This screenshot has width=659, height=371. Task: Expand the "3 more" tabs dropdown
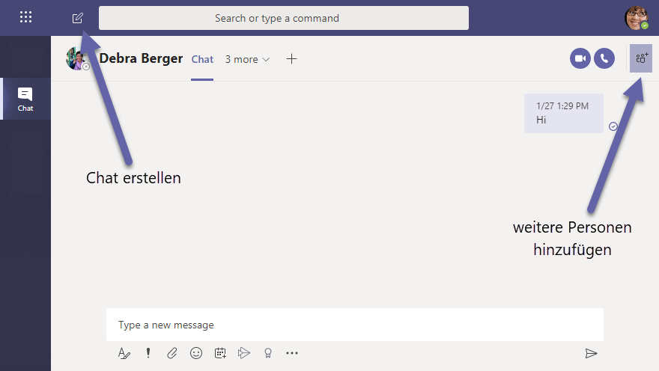coord(247,59)
